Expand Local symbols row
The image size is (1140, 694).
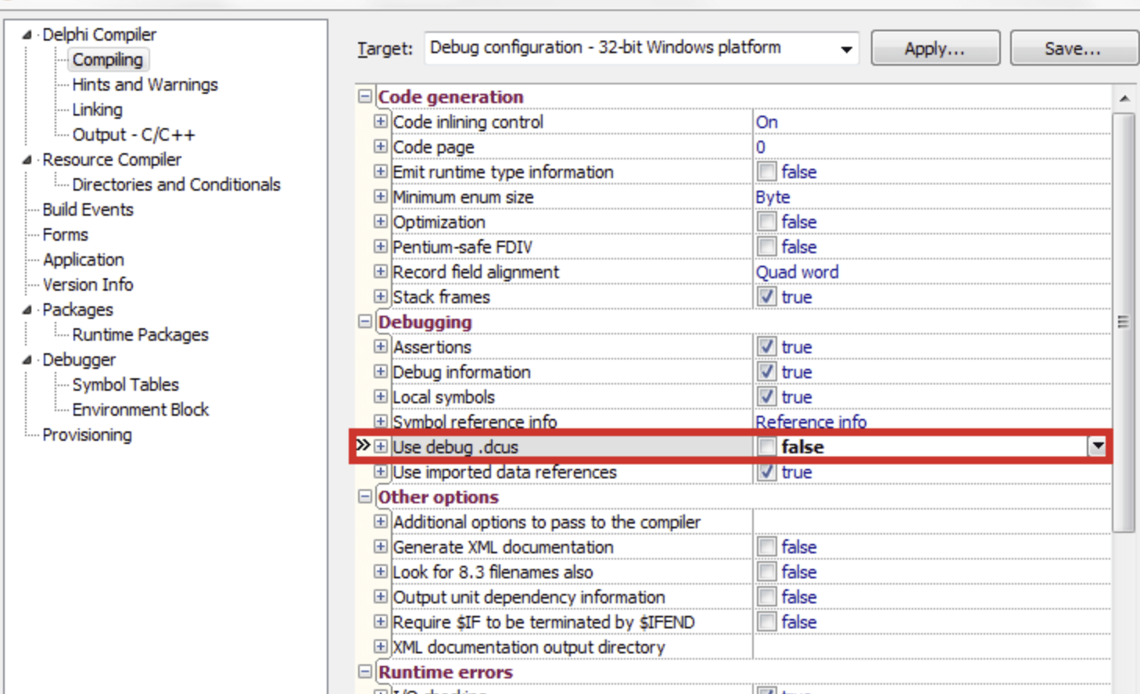(x=381, y=396)
